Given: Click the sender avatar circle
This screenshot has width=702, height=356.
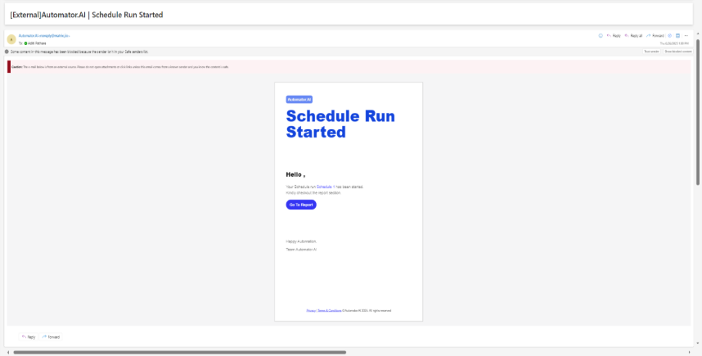Looking at the screenshot, I should pyautogui.click(x=11, y=39).
